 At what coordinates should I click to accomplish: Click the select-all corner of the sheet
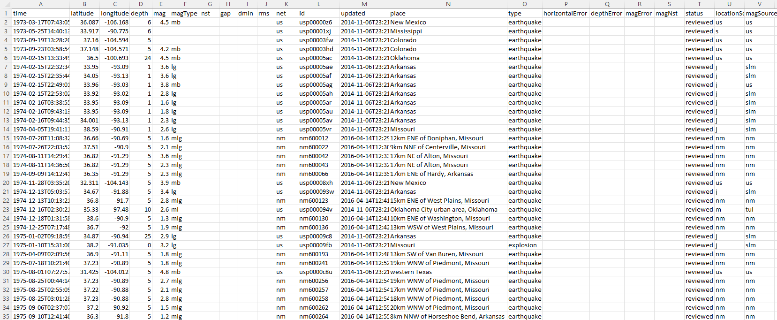[x=6, y=4]
